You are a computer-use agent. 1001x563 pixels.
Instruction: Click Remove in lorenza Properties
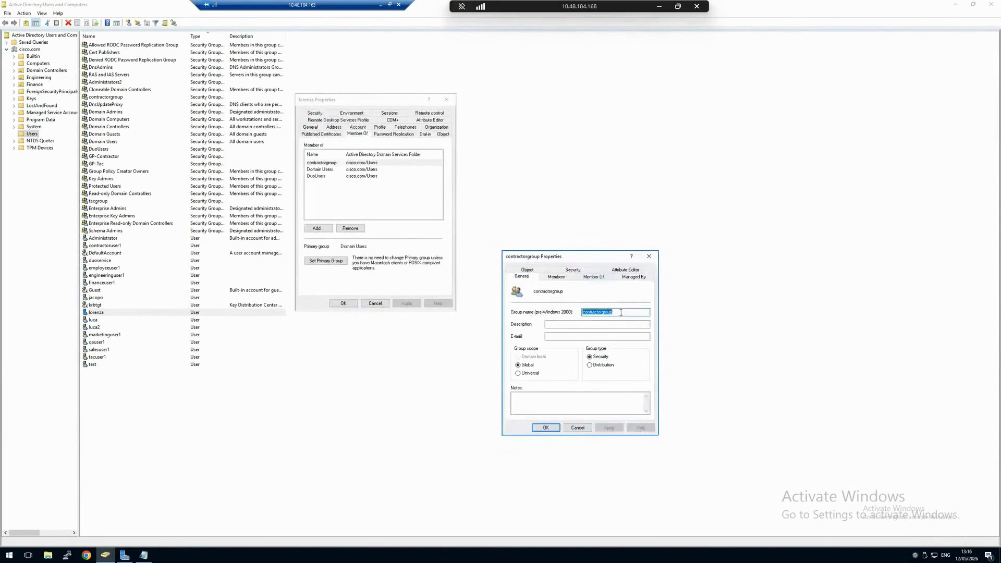tap(350, 228)
